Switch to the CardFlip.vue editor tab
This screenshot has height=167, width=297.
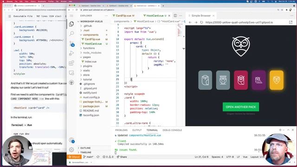123,15
